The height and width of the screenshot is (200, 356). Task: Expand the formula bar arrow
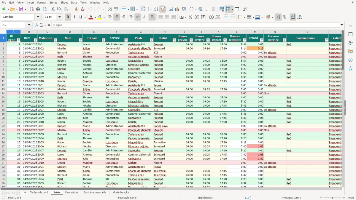(x=342, y=25)
